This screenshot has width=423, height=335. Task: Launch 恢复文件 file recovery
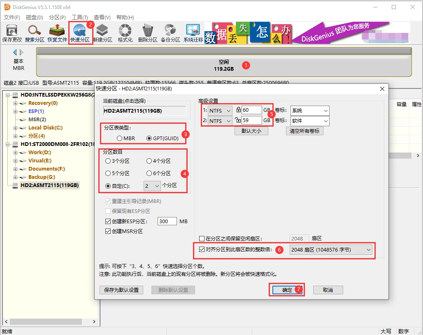click(x=58, y=32)
